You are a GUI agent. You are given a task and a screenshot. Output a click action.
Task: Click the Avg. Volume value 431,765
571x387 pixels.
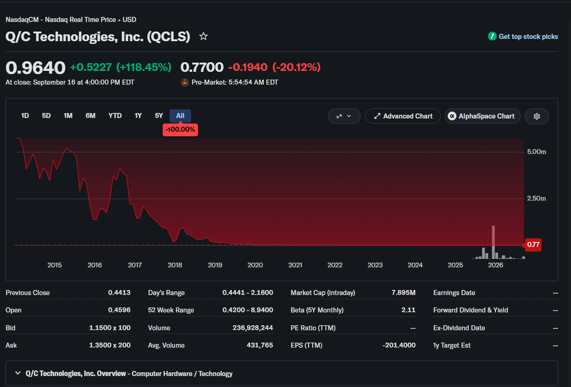tap(260, 345)
